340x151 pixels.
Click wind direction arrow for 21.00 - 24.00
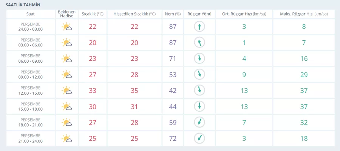199,138
